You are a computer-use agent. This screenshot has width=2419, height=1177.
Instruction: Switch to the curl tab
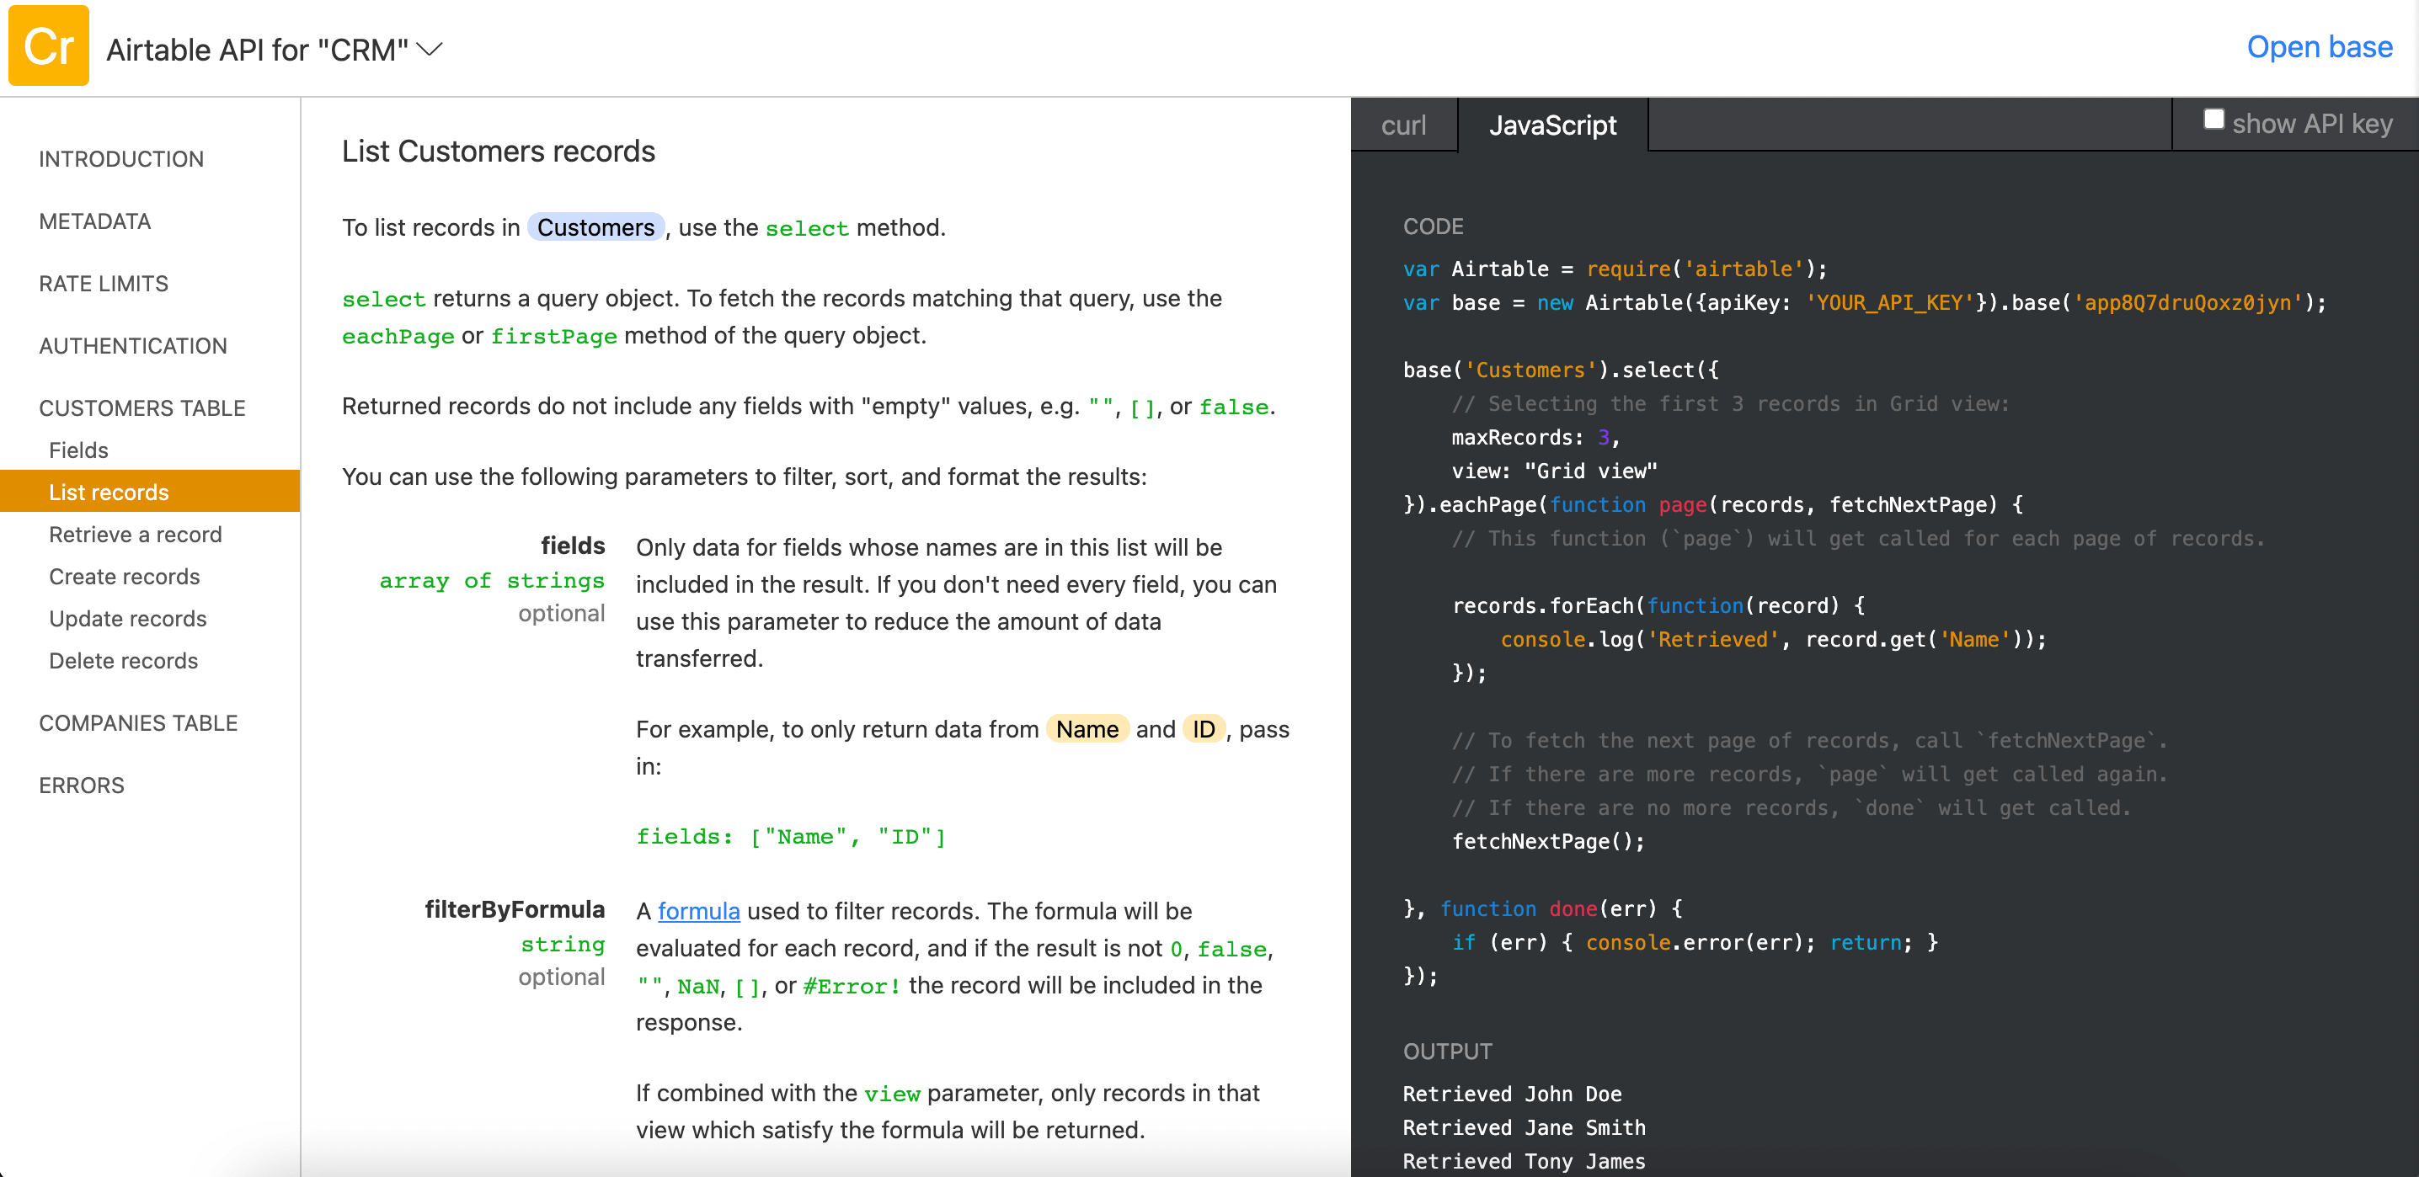1403,125
